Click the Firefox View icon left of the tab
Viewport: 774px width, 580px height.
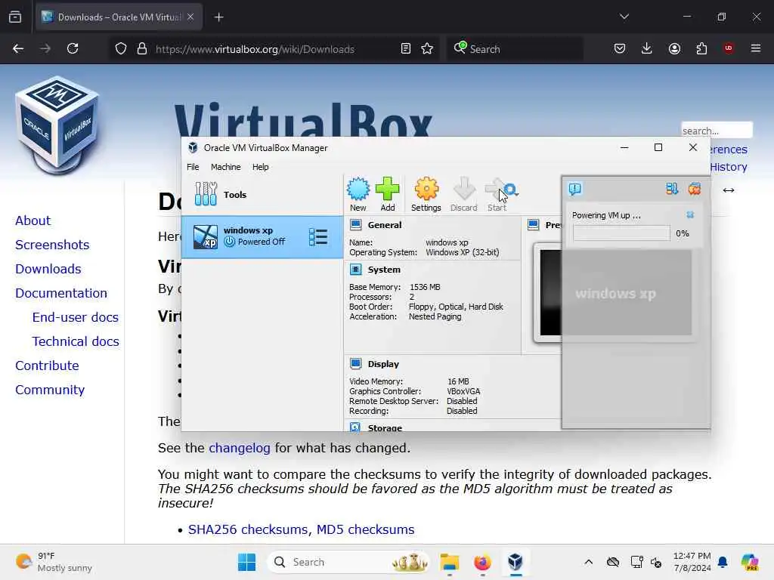15,17
